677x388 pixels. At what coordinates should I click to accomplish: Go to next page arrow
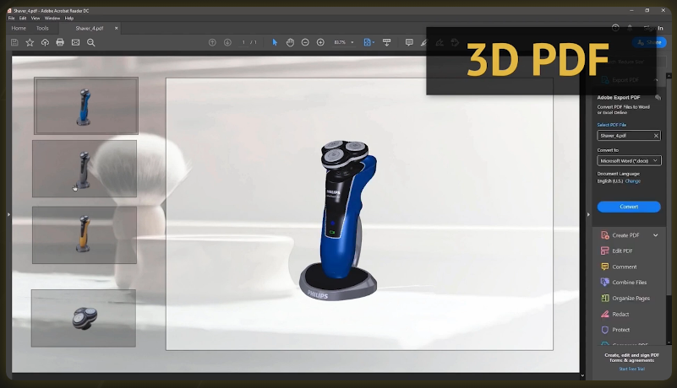click(227, 42)
